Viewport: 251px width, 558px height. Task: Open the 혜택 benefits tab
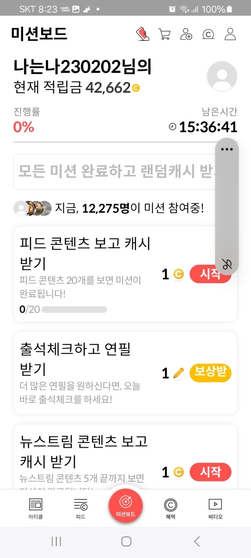(x=171, y=509)
